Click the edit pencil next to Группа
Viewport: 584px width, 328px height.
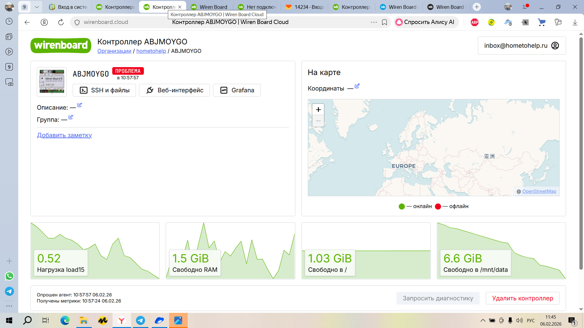[x=71, y=117]
